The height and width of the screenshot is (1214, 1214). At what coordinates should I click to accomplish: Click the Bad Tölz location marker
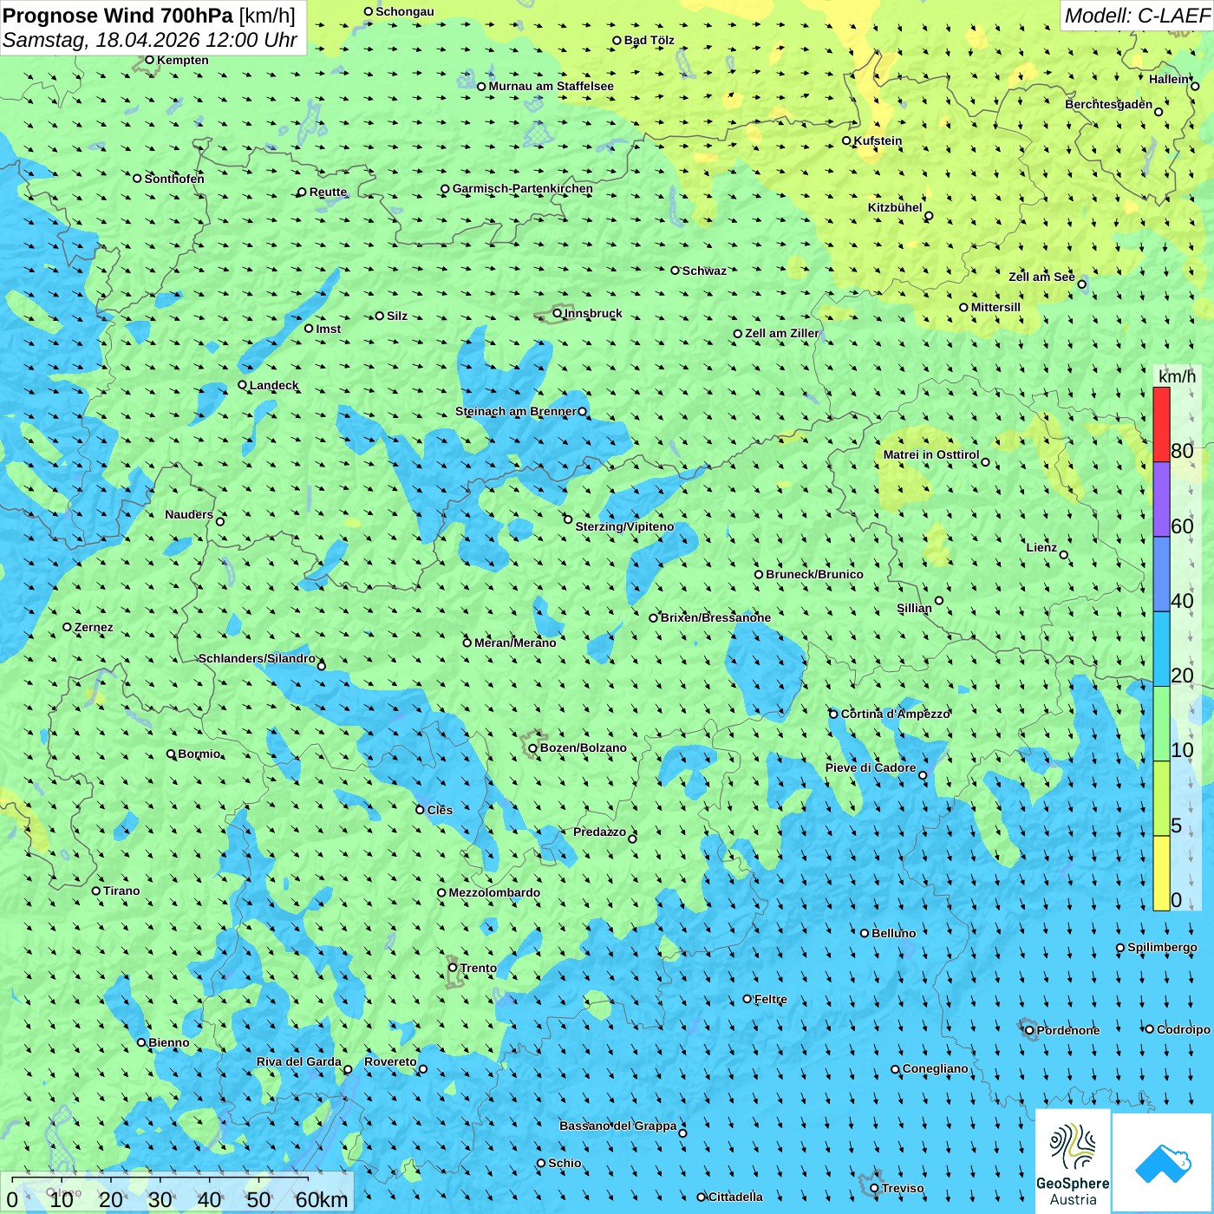pyautogui.click(x=617, y=40)
